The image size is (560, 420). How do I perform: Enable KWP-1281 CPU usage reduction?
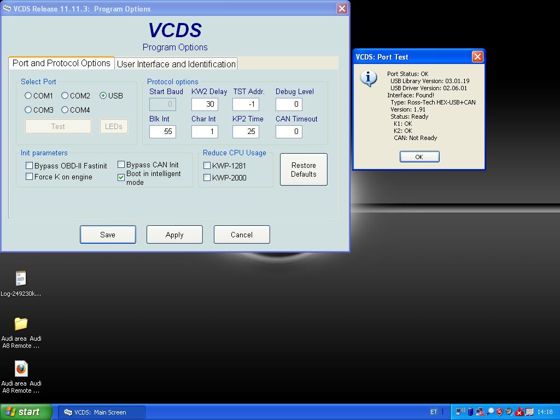(x=207, y=165)
